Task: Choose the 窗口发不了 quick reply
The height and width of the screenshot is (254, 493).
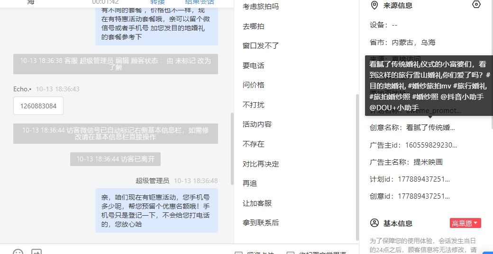Action: [261, 46]
